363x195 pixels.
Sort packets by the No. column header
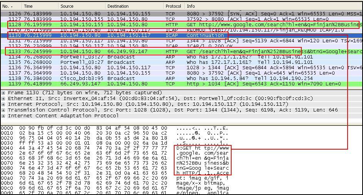(11, 6)
